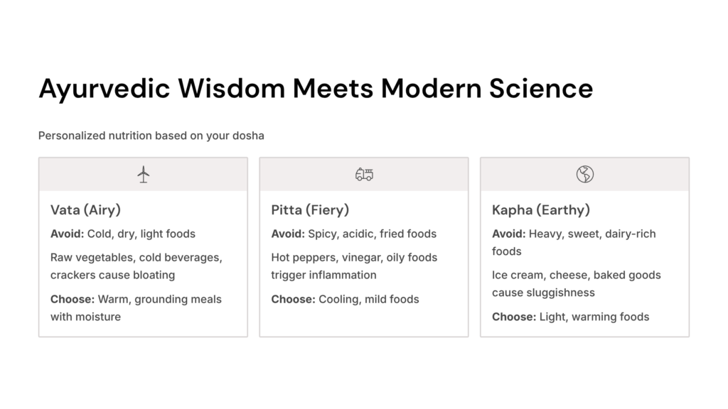The width and height of the screenshot is (728, 409).
Task: Click the bold 'Choose:' label in the Vata card
Action: point(73,299)
